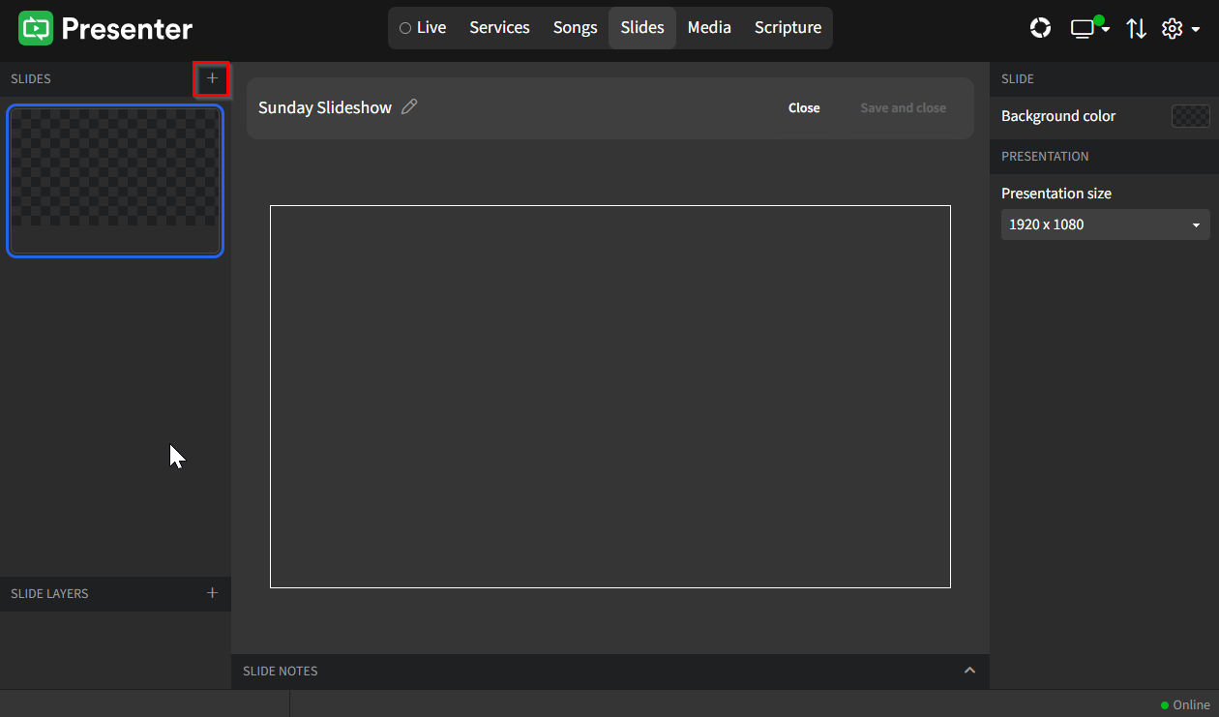Open the display output monitor icon
Image resolution: width=1219 pixels, height=717 pixels.
(1083, 28)
